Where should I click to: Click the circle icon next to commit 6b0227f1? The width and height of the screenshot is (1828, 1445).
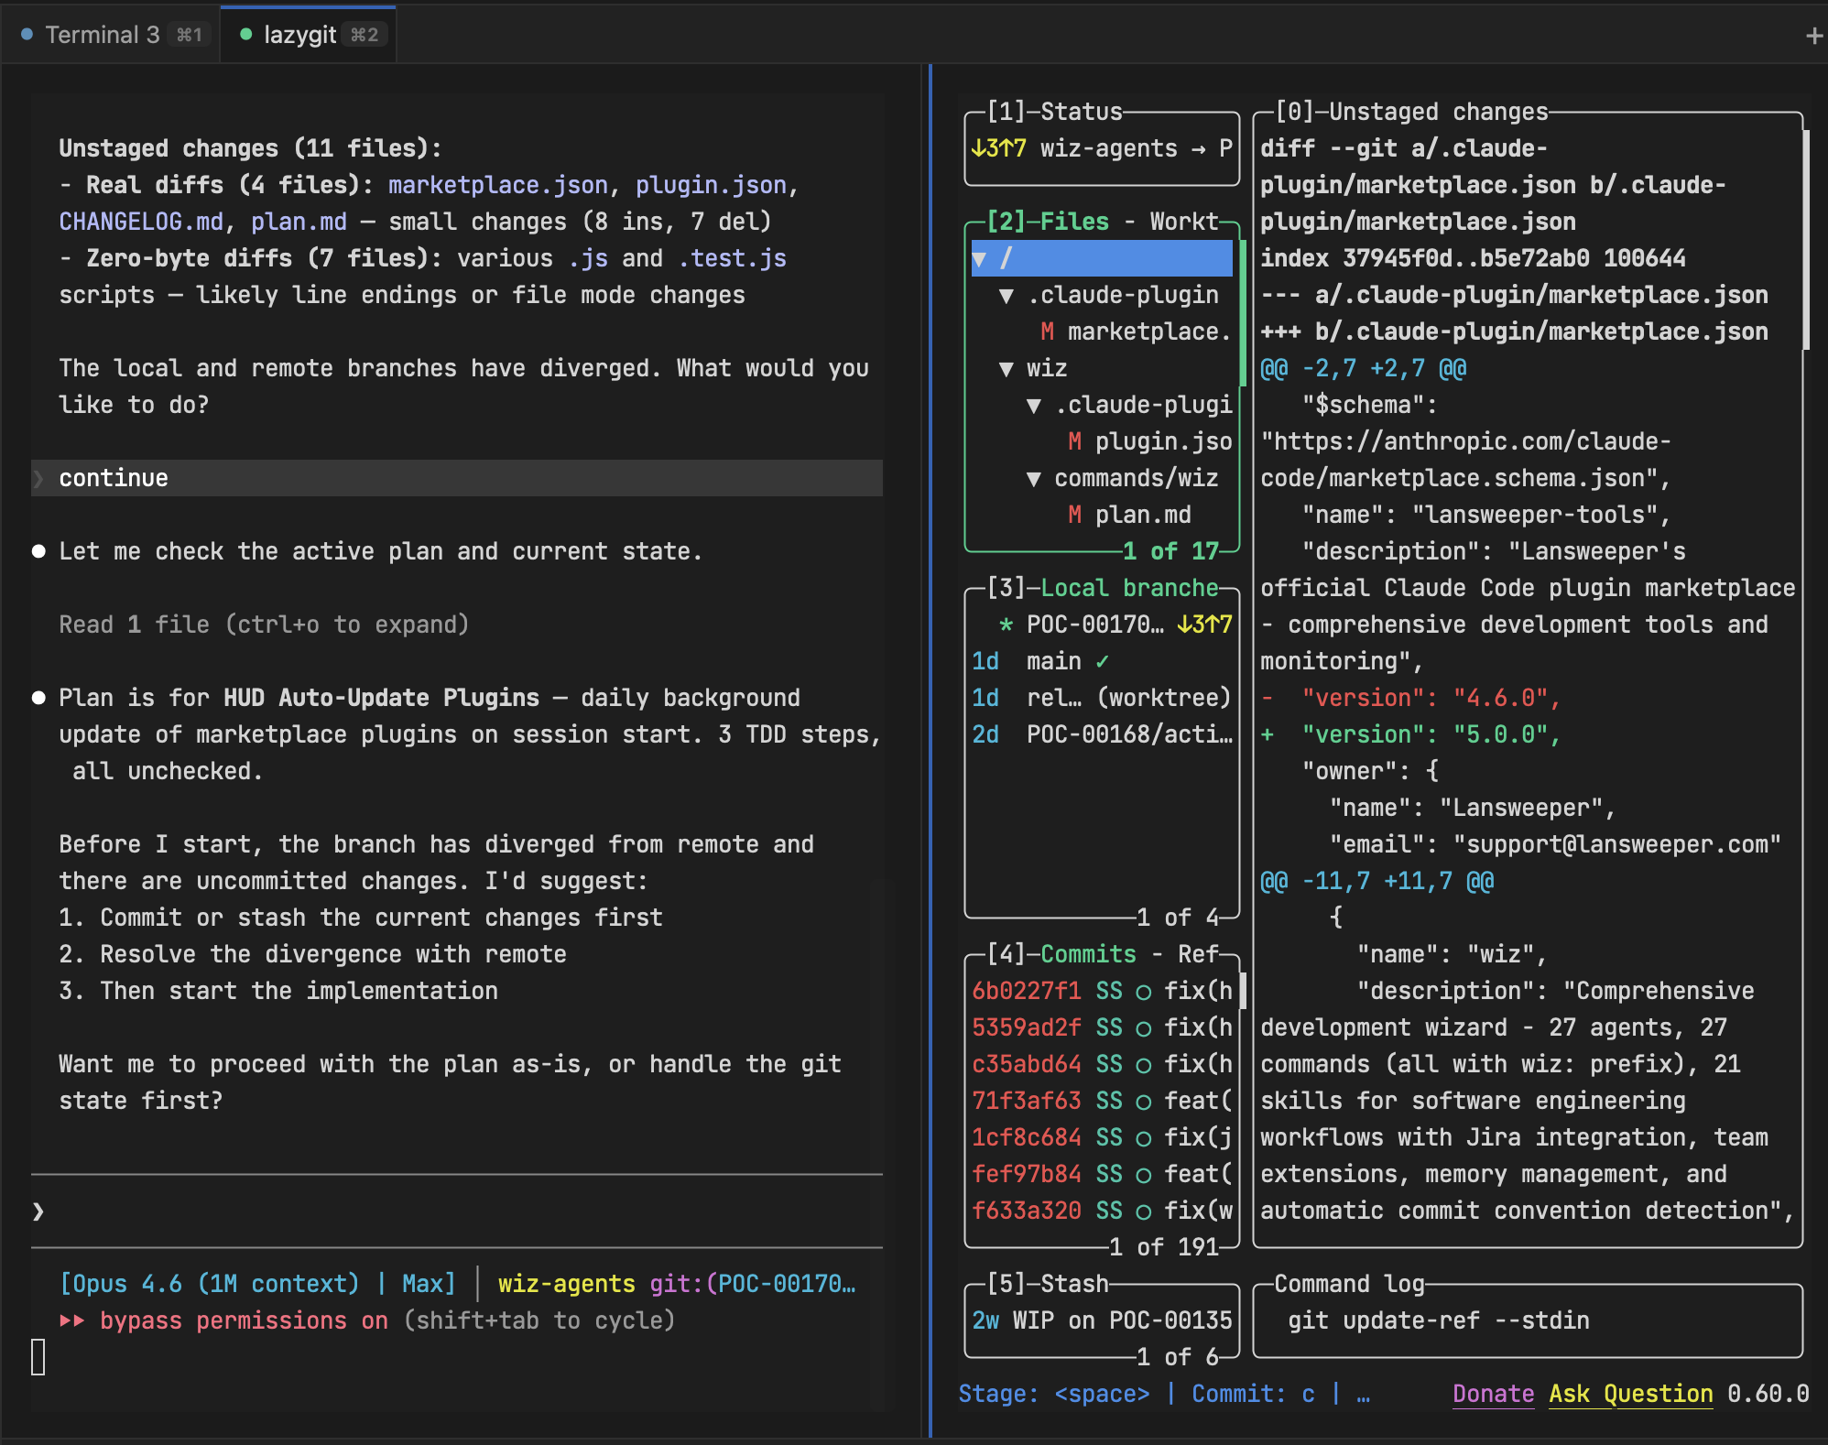[1143, 991]
